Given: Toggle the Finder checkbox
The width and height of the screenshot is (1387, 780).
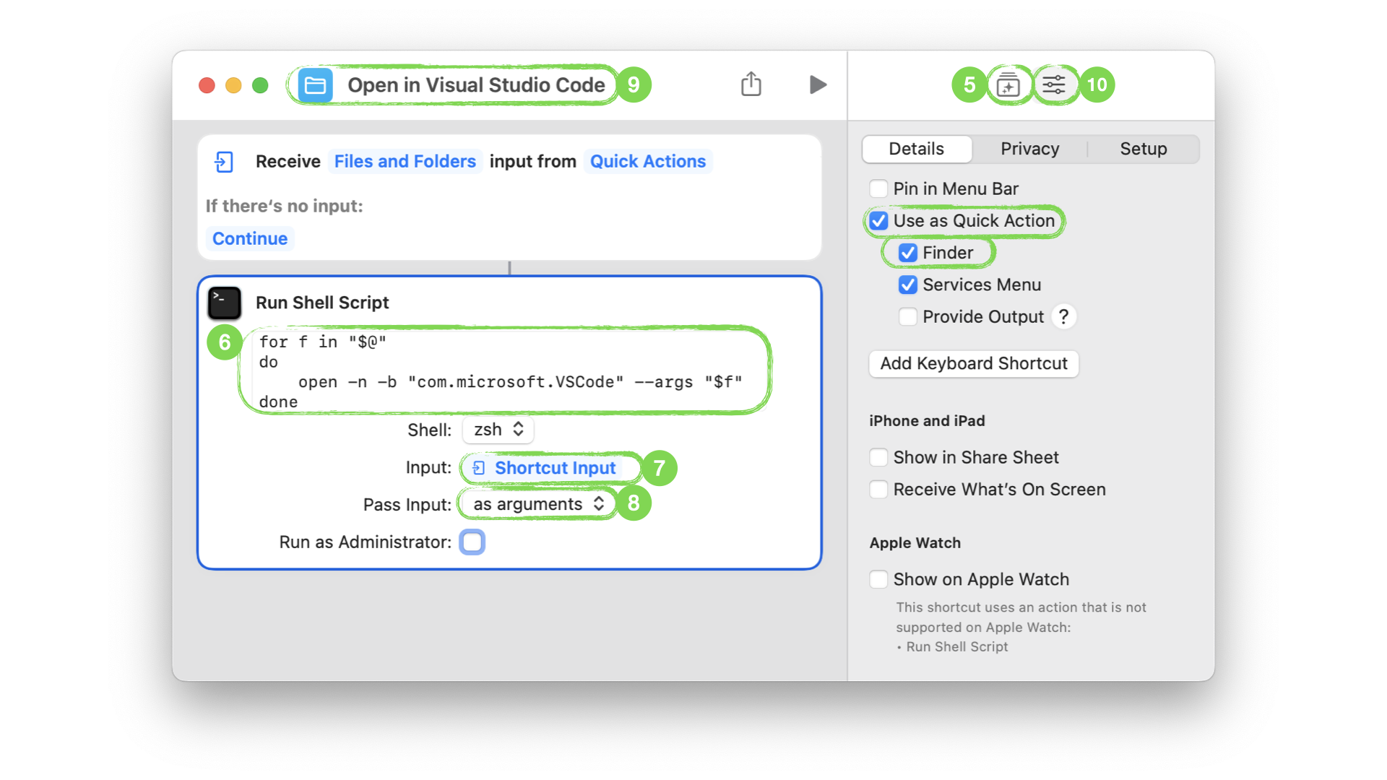Looking at the screenshot, I should coord(908,253).
